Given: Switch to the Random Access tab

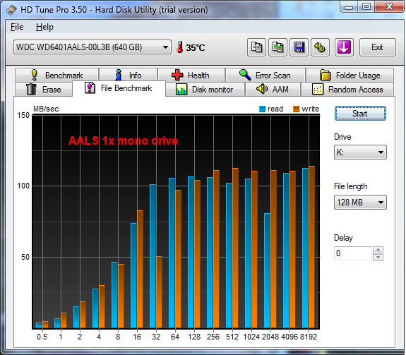Looking at the screenshot, I should point(347,90).
